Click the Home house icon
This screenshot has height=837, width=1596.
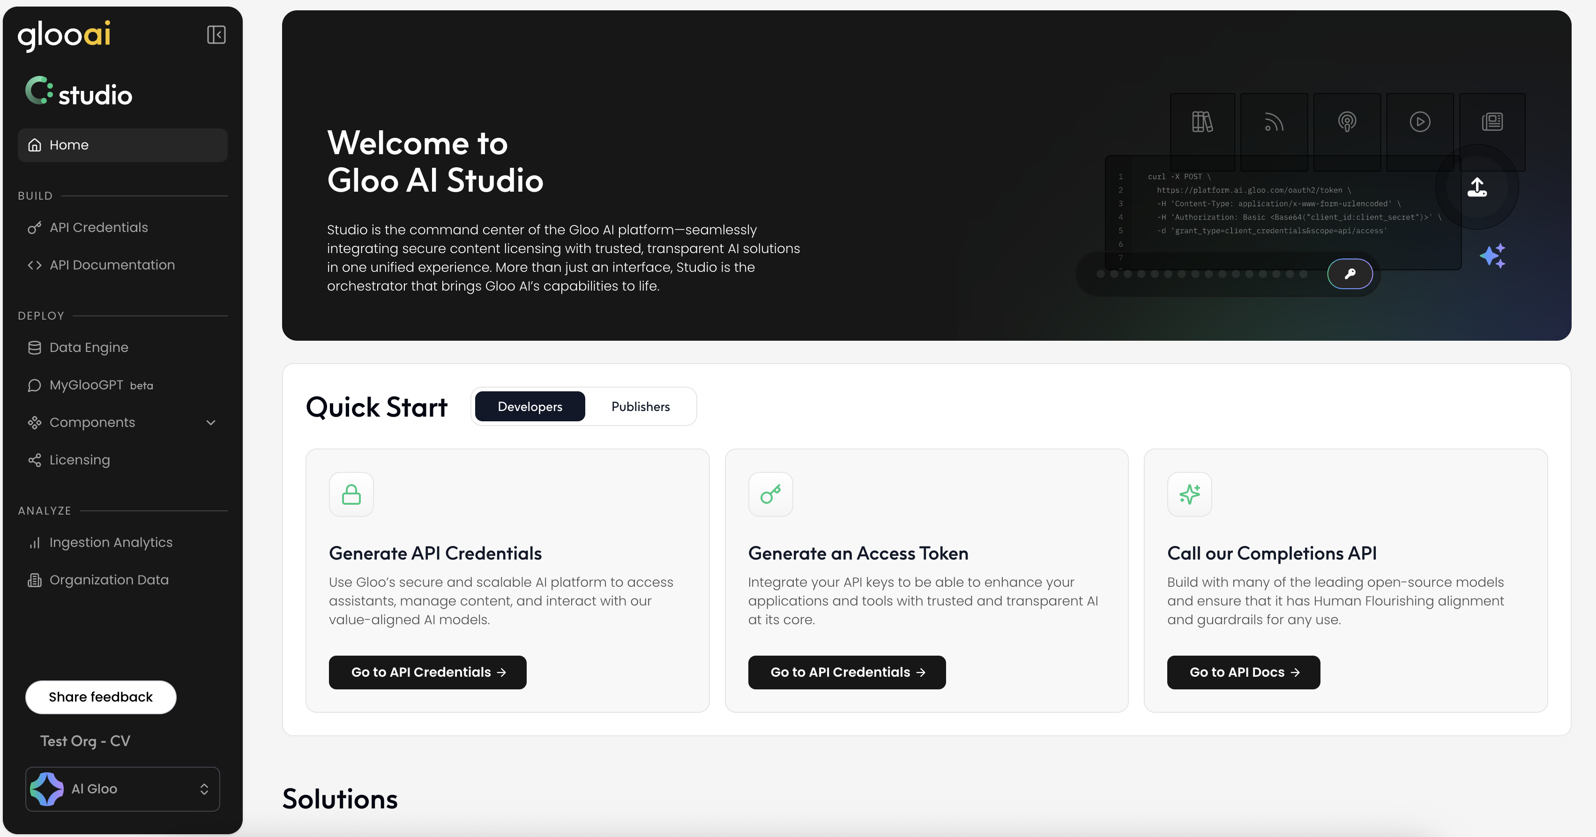pos(35,145)
